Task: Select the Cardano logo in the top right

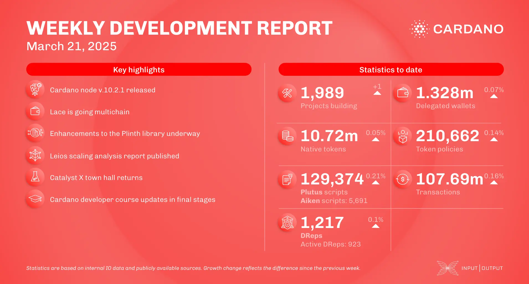Action: click(x=456, y=29)
